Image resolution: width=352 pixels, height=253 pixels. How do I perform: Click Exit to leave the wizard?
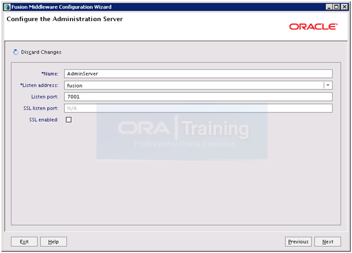tap(24, 241)
